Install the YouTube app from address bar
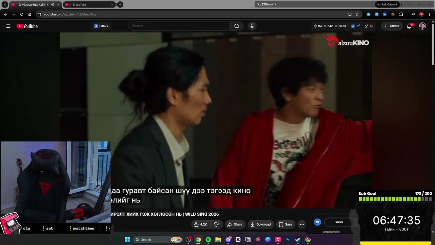The width and height of the screenshot is (435, 245). [x=350, y=14]
